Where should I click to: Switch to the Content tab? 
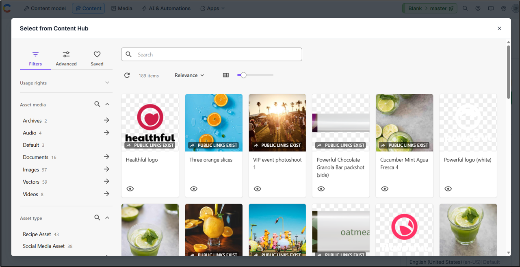[x=88, y=8]
